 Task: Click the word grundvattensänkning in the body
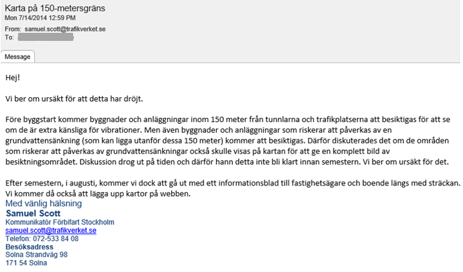(x=42, y=141)
